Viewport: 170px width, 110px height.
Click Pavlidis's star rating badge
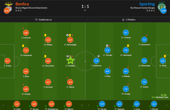coord(70,60)
